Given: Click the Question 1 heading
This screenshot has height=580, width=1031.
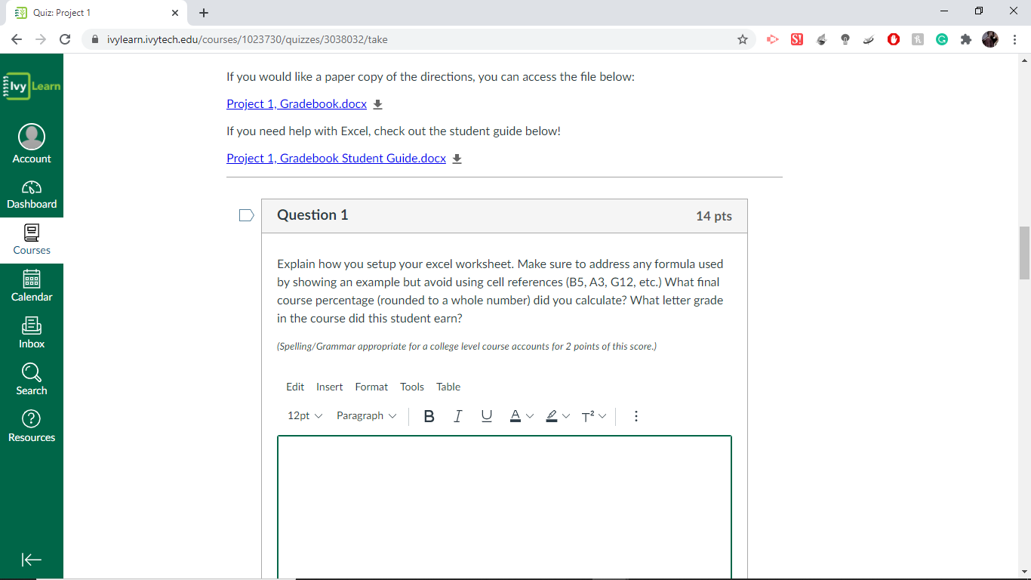Looking at the screenshot, I should click(x=312, y=215).
